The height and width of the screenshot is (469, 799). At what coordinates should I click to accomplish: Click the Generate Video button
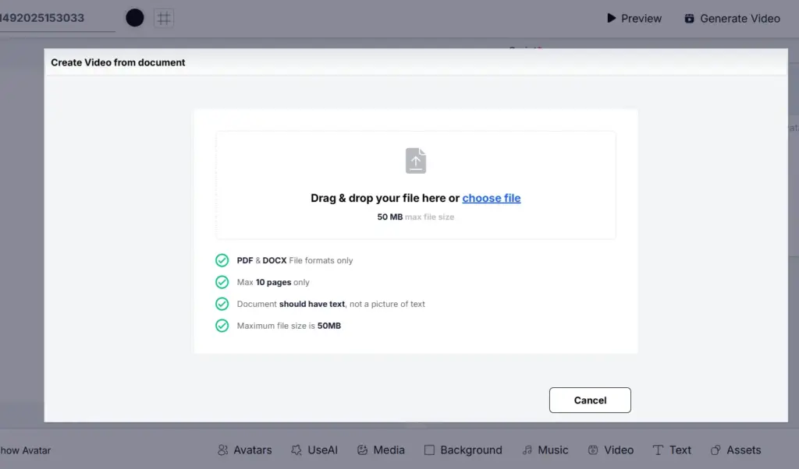(x=732, y=19)
